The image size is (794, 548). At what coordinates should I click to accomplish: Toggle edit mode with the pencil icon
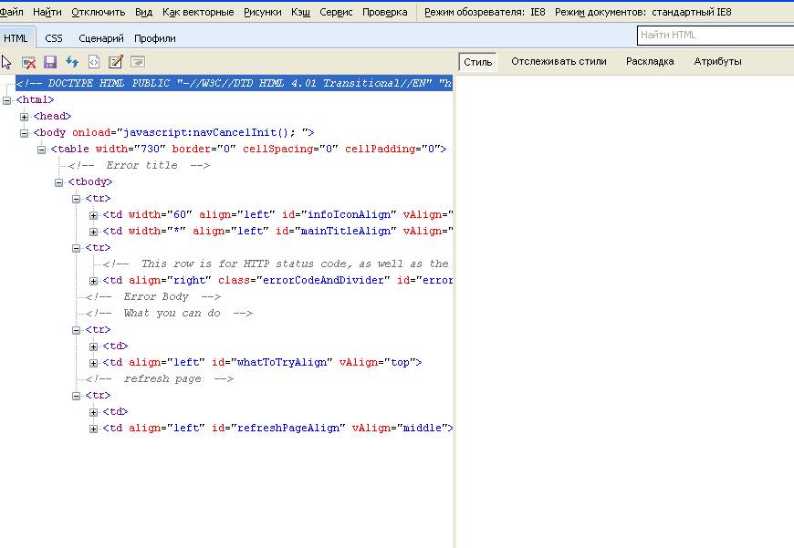(x=116, y=62)
